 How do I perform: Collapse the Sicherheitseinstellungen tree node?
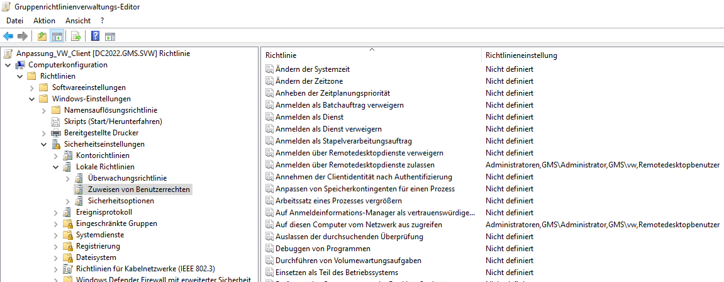[43, 144]
